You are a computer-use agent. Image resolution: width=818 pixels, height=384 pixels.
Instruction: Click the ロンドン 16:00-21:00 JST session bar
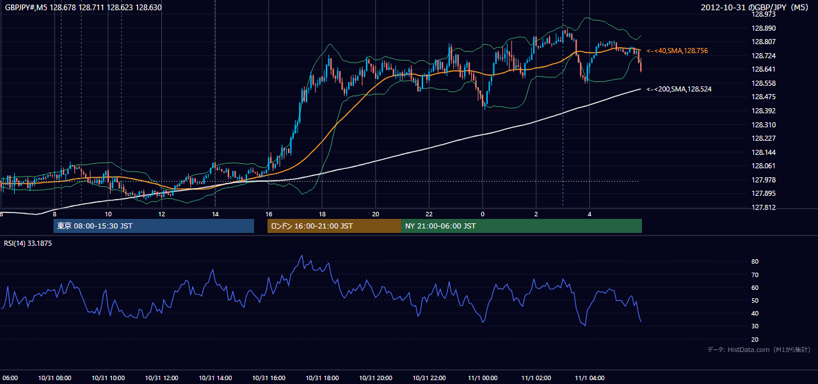(x=334, y=226)
